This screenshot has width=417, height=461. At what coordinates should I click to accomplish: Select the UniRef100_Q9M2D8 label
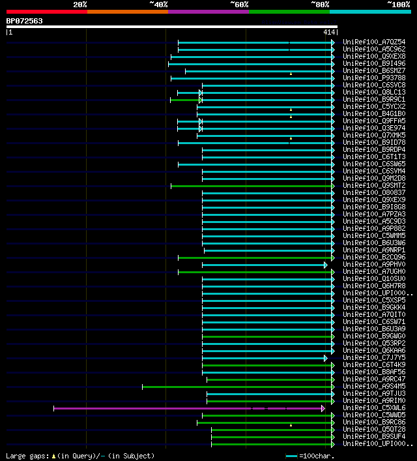(x=374, y=178)
